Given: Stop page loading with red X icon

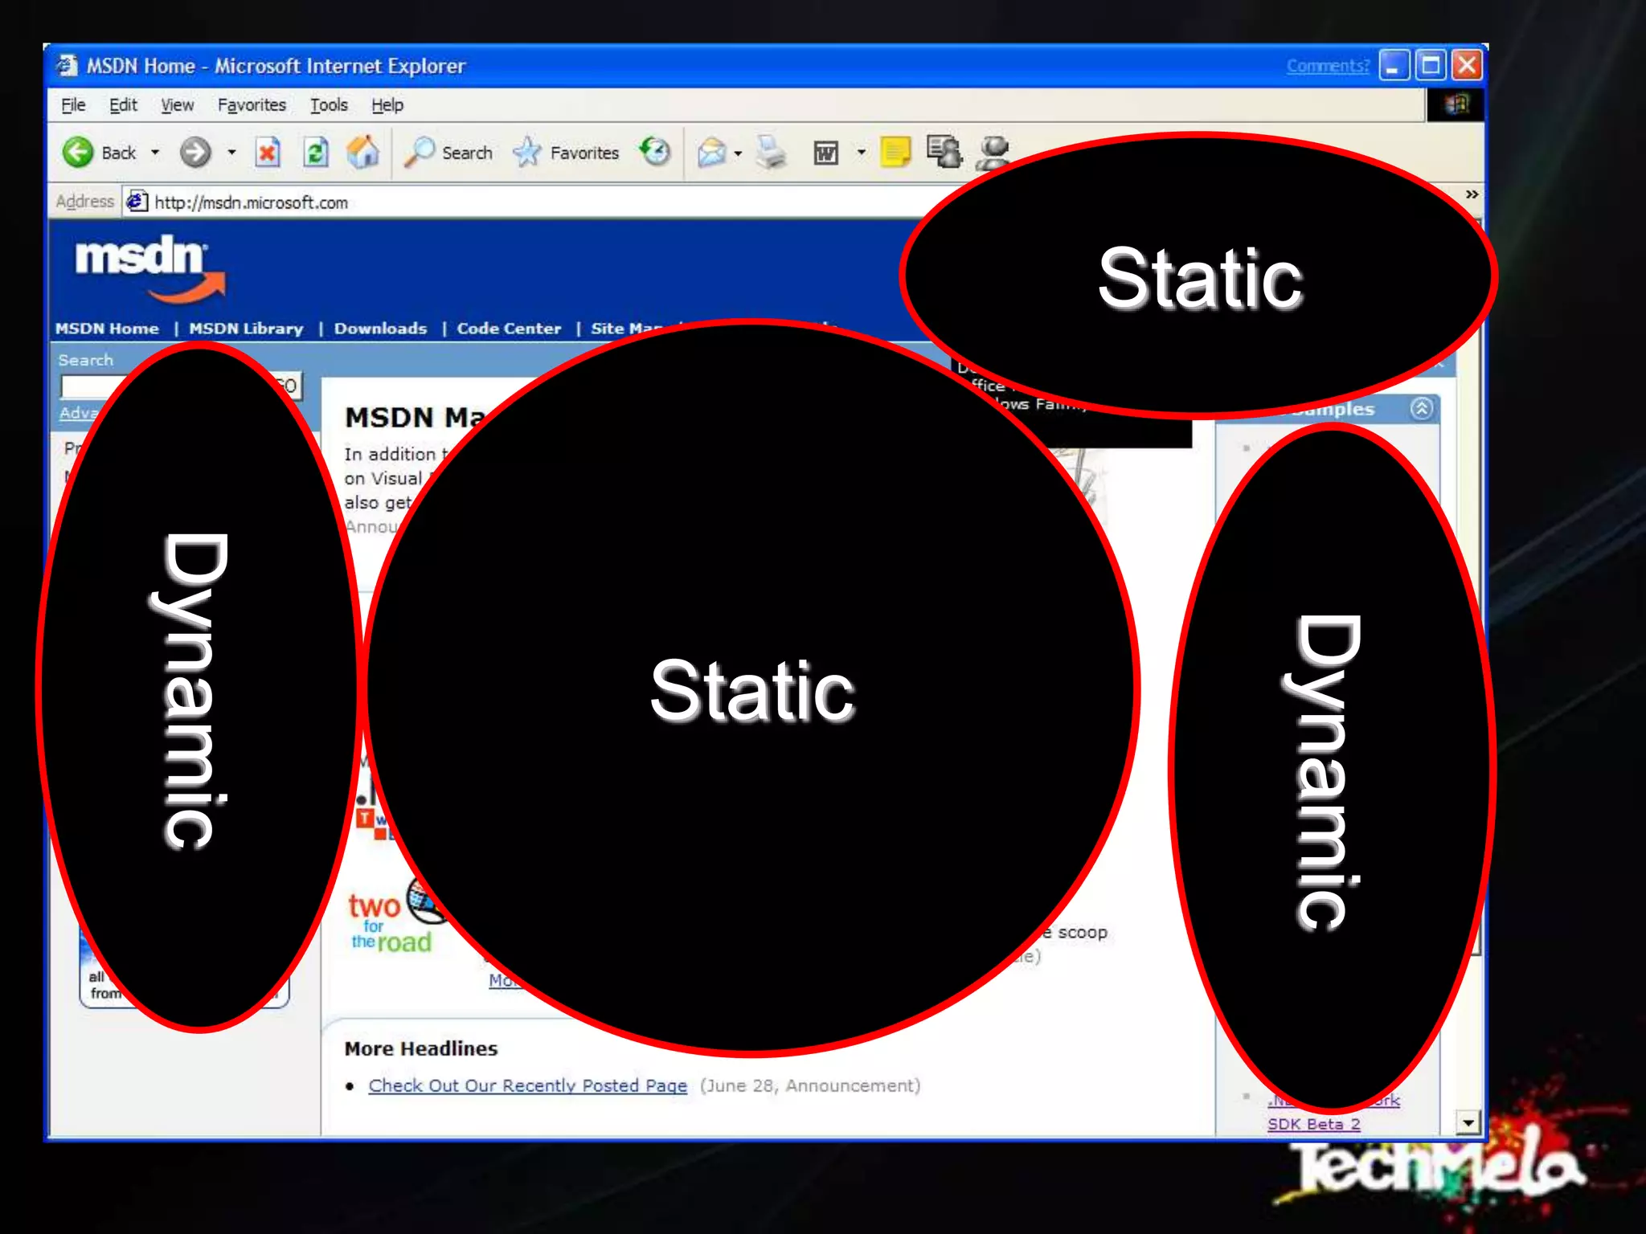Looking at the screenshot, I should [x=268, y=152].
